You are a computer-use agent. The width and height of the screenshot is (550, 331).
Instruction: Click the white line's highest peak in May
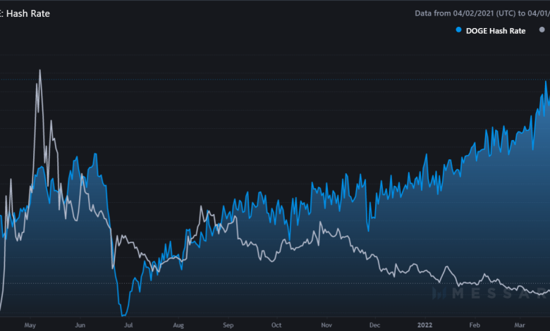coord(39,70)
